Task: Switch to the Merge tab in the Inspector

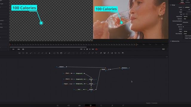Action: (x=182, y=1)
